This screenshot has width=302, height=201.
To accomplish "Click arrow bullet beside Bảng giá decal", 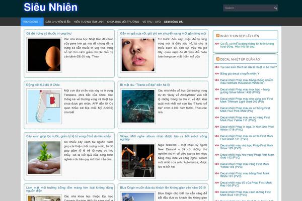I will [217, 74].
